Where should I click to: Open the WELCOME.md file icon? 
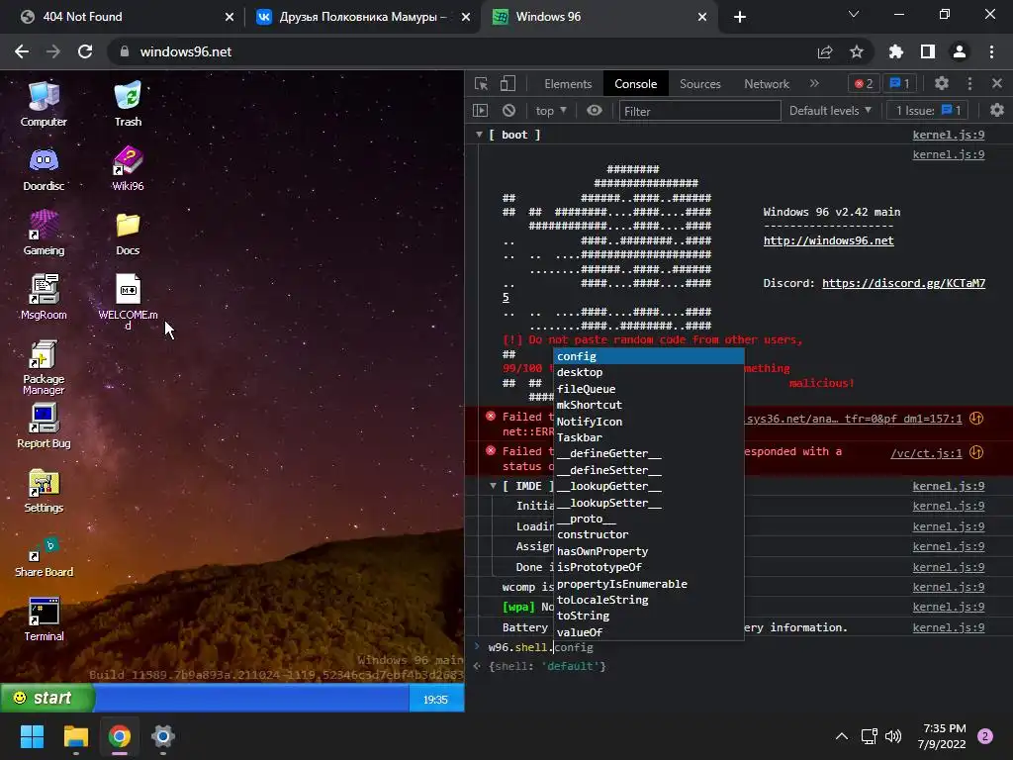click(x=128, y=301)
